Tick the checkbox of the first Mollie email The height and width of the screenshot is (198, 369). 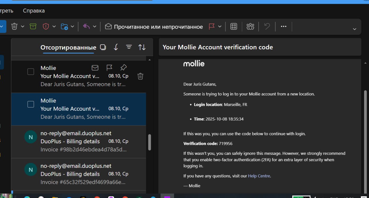point(31,72)
